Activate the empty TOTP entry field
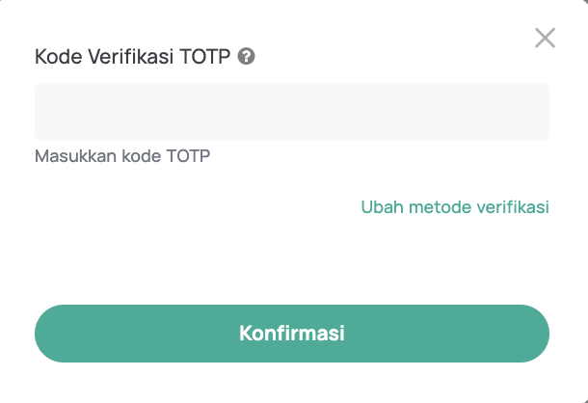The width and height of the screenshot is (588, 403). pyautogui.click(x=292, y=112)
